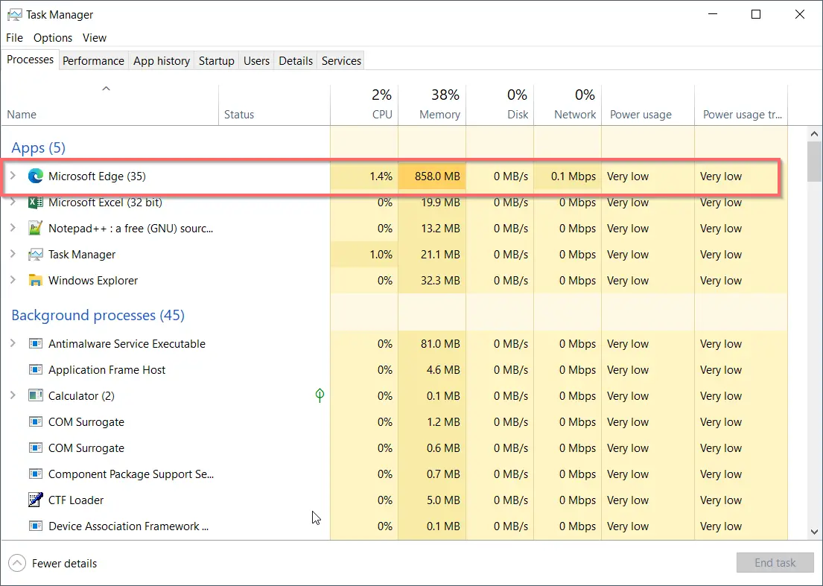823x586 pixels.
Task: Click the 13.2 MB Notepad++ memory value
Action: pos(440,228)
